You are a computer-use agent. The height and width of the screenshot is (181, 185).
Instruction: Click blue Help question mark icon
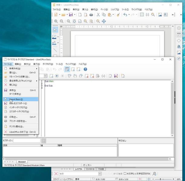click(85, 69)
